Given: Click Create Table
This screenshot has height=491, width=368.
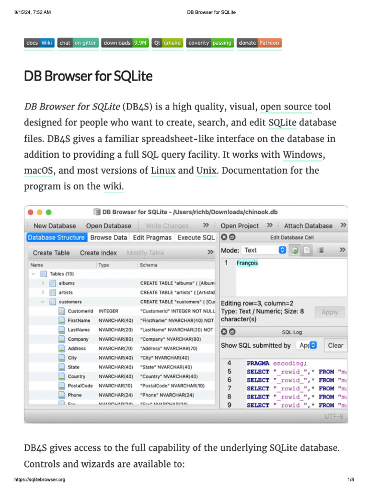Looking at the screenshot, I should 51,253.
